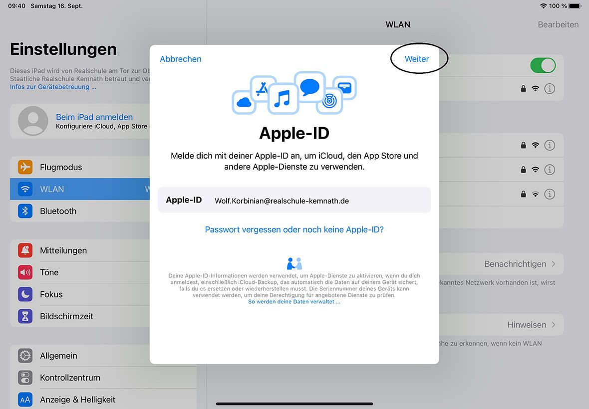Open the Benachrichtigen chevron row
Image resolution: width=589 pixels, height=409 pixels.
point(502,264)
